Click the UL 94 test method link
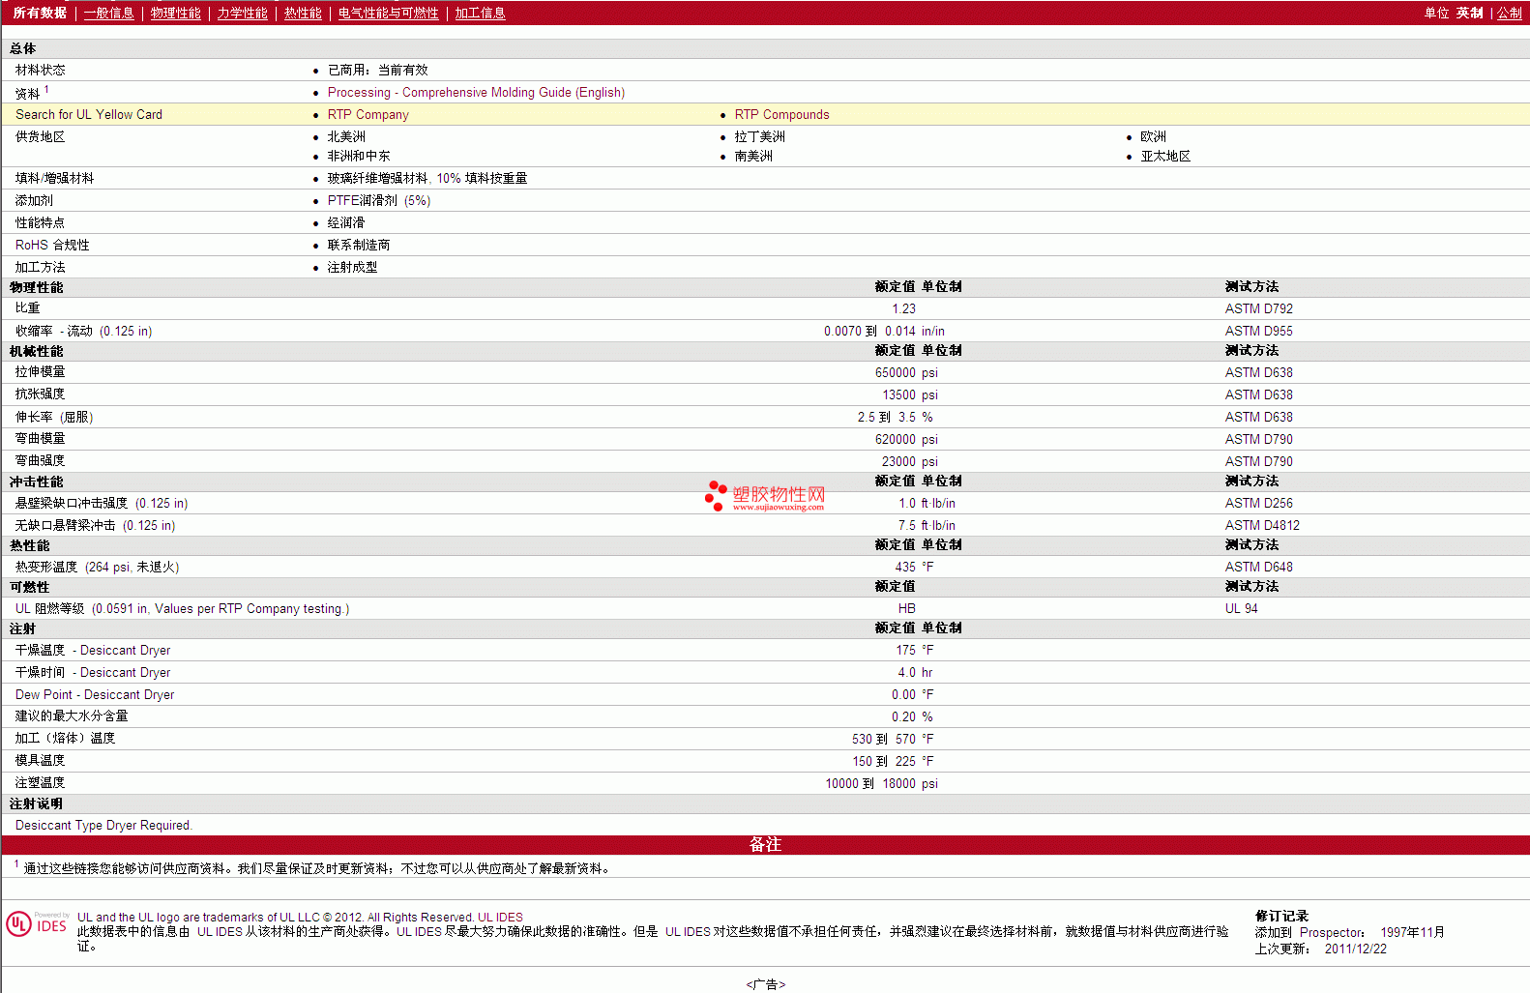The width and height of the screenshot is (1530, 993). (1241, 609)
